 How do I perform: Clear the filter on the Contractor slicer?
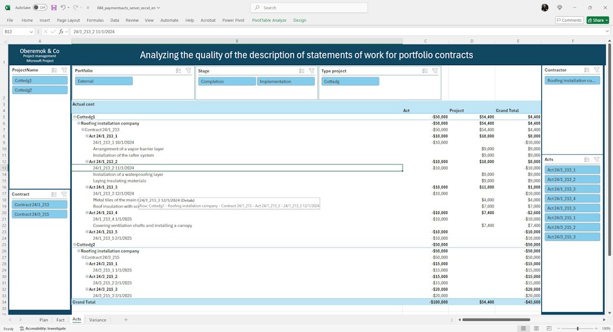[x=597, y=70]
